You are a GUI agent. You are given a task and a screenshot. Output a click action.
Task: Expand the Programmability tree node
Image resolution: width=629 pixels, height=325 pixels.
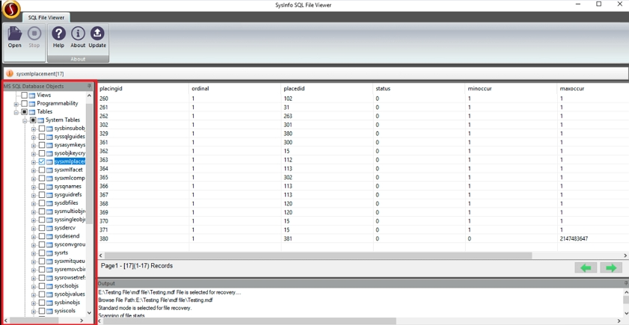pyautogui.click(x=16, y=104)
